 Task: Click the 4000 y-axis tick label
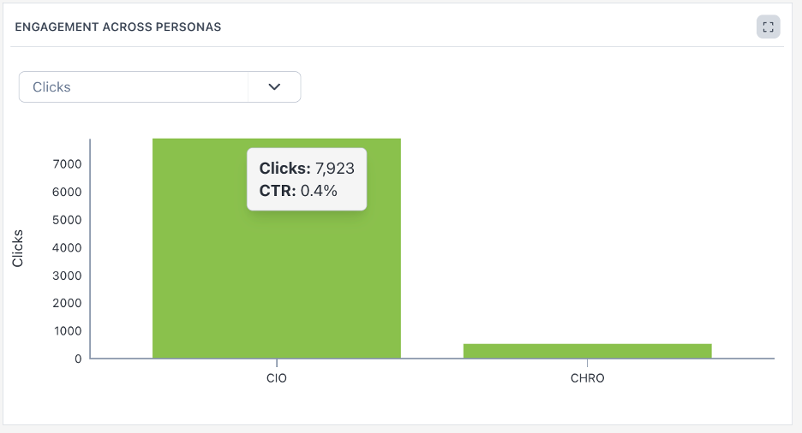(x=67, y=248)
